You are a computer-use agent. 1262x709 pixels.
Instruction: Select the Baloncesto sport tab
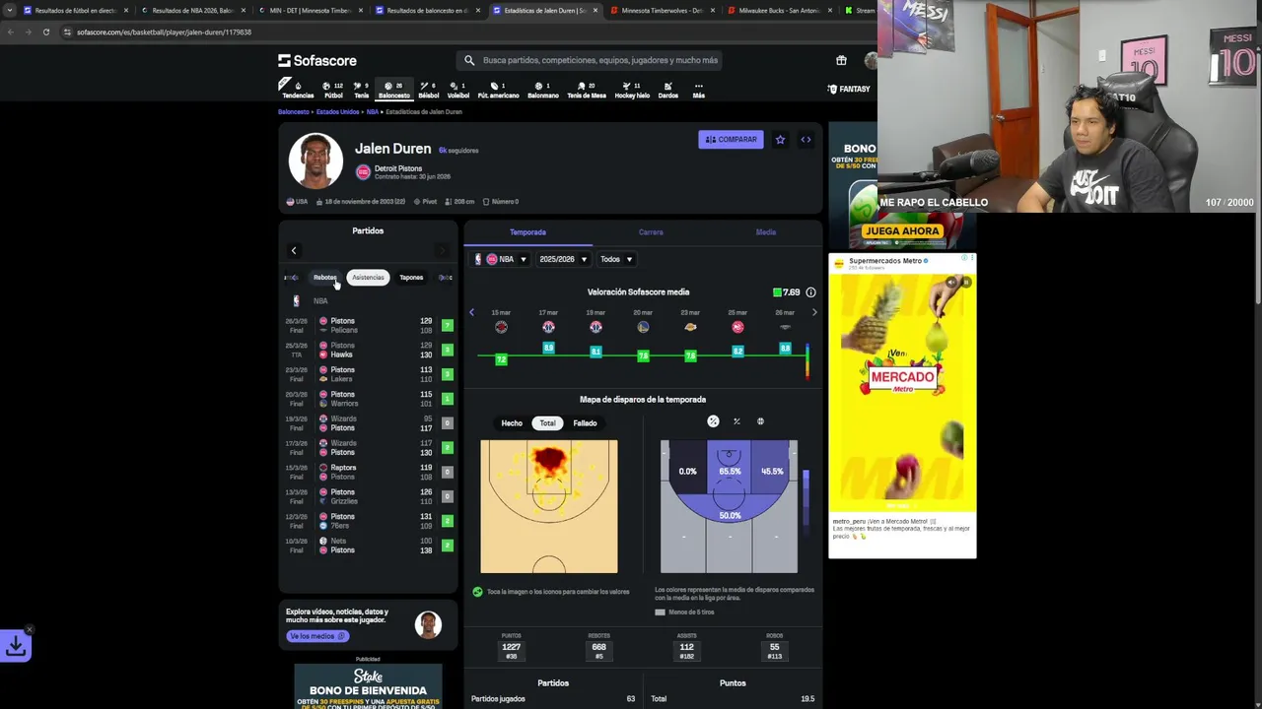(393, 90)
